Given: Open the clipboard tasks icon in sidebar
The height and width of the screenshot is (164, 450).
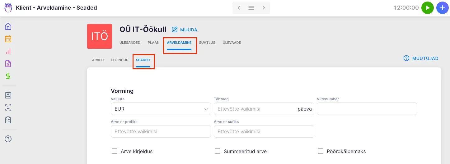Looking at the screenshot, I should pyautogui.click(x=8, y=120).
